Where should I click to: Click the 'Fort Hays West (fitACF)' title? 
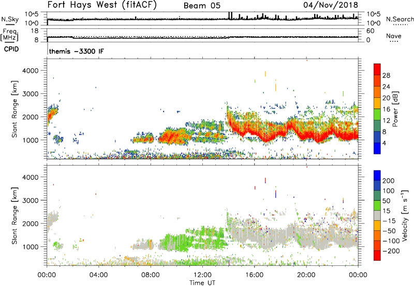pyautogui.click(x=101, y=5)
